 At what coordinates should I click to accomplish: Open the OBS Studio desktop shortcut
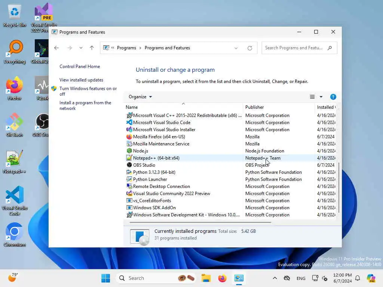tap(42, 125)
